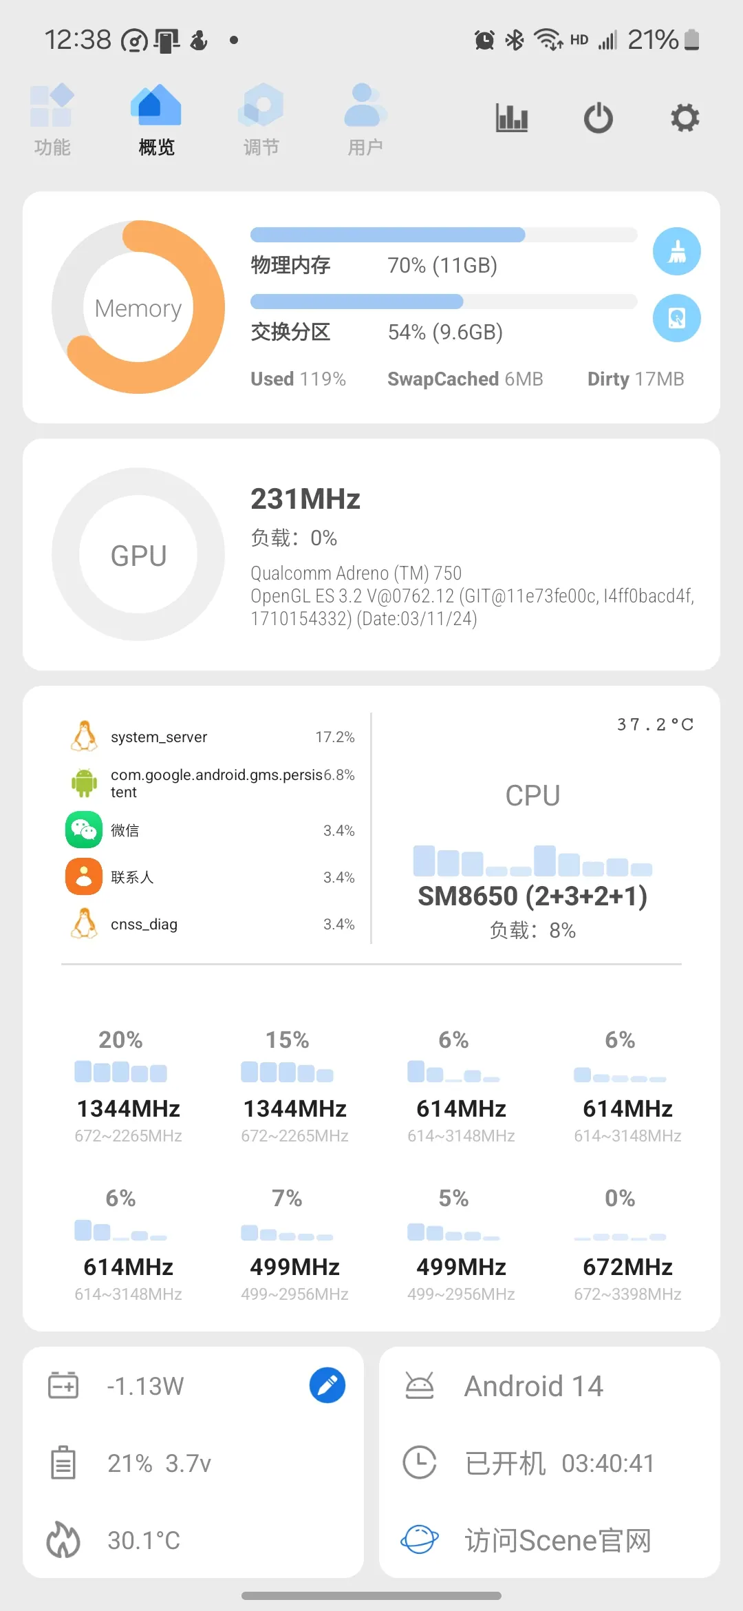Tap the Memory donut chart
743x1611 pixels.
[138, 307]
